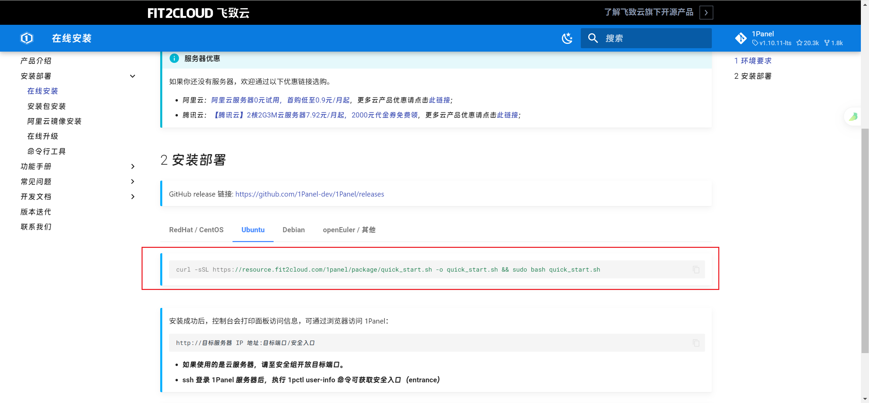Open the 1Panel GitHub repository icon
Screen dimensions: 869x403
pyautogui.click(x=741, y=38)
